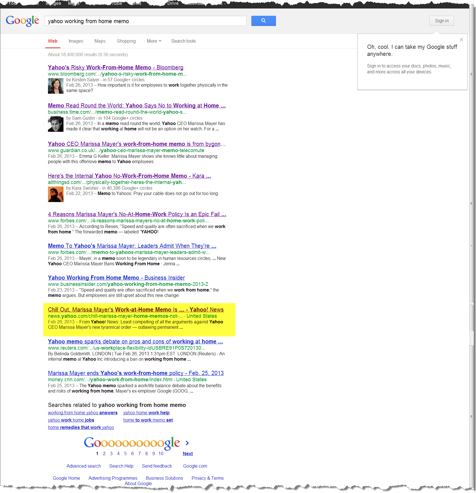Go to results page 3

(111, 453)
